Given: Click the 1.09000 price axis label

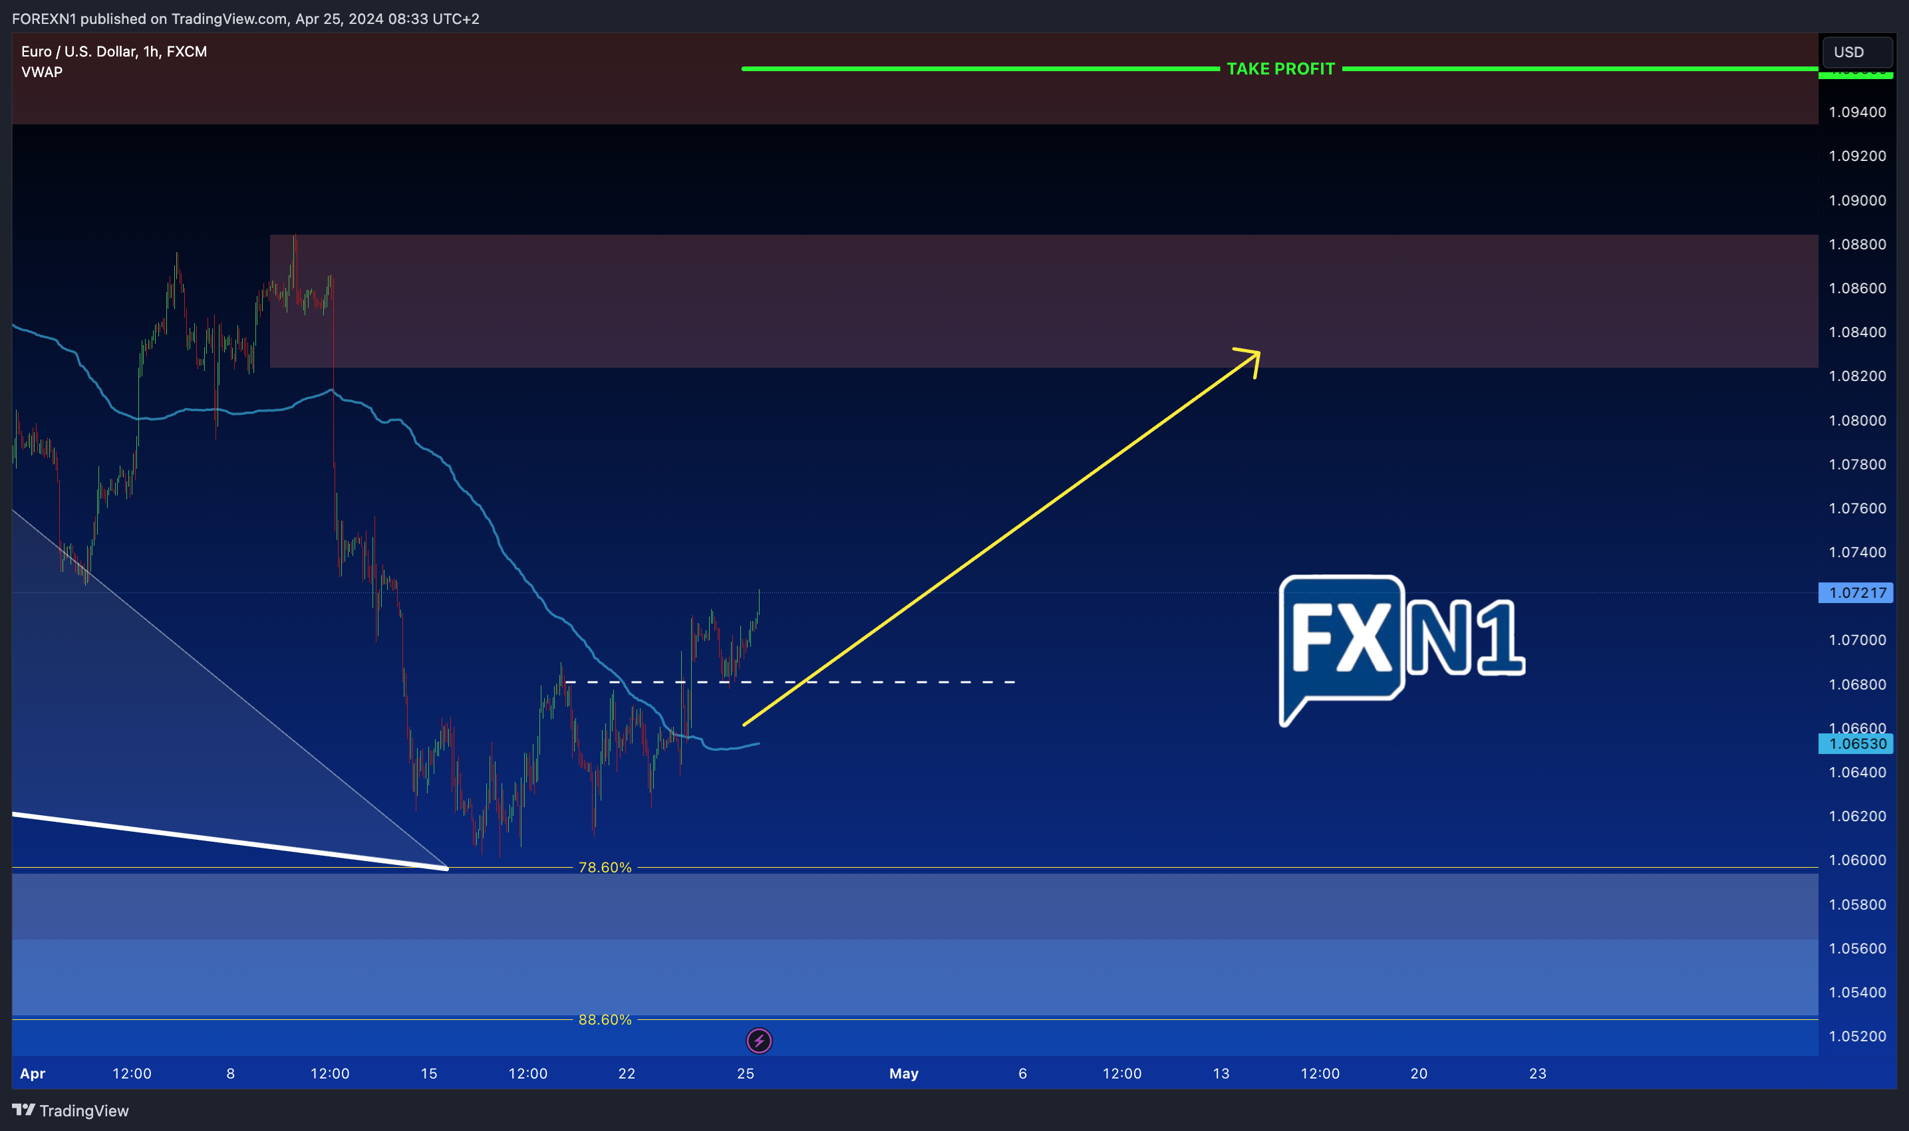Looking at the screenshot, I should 1857,200.
